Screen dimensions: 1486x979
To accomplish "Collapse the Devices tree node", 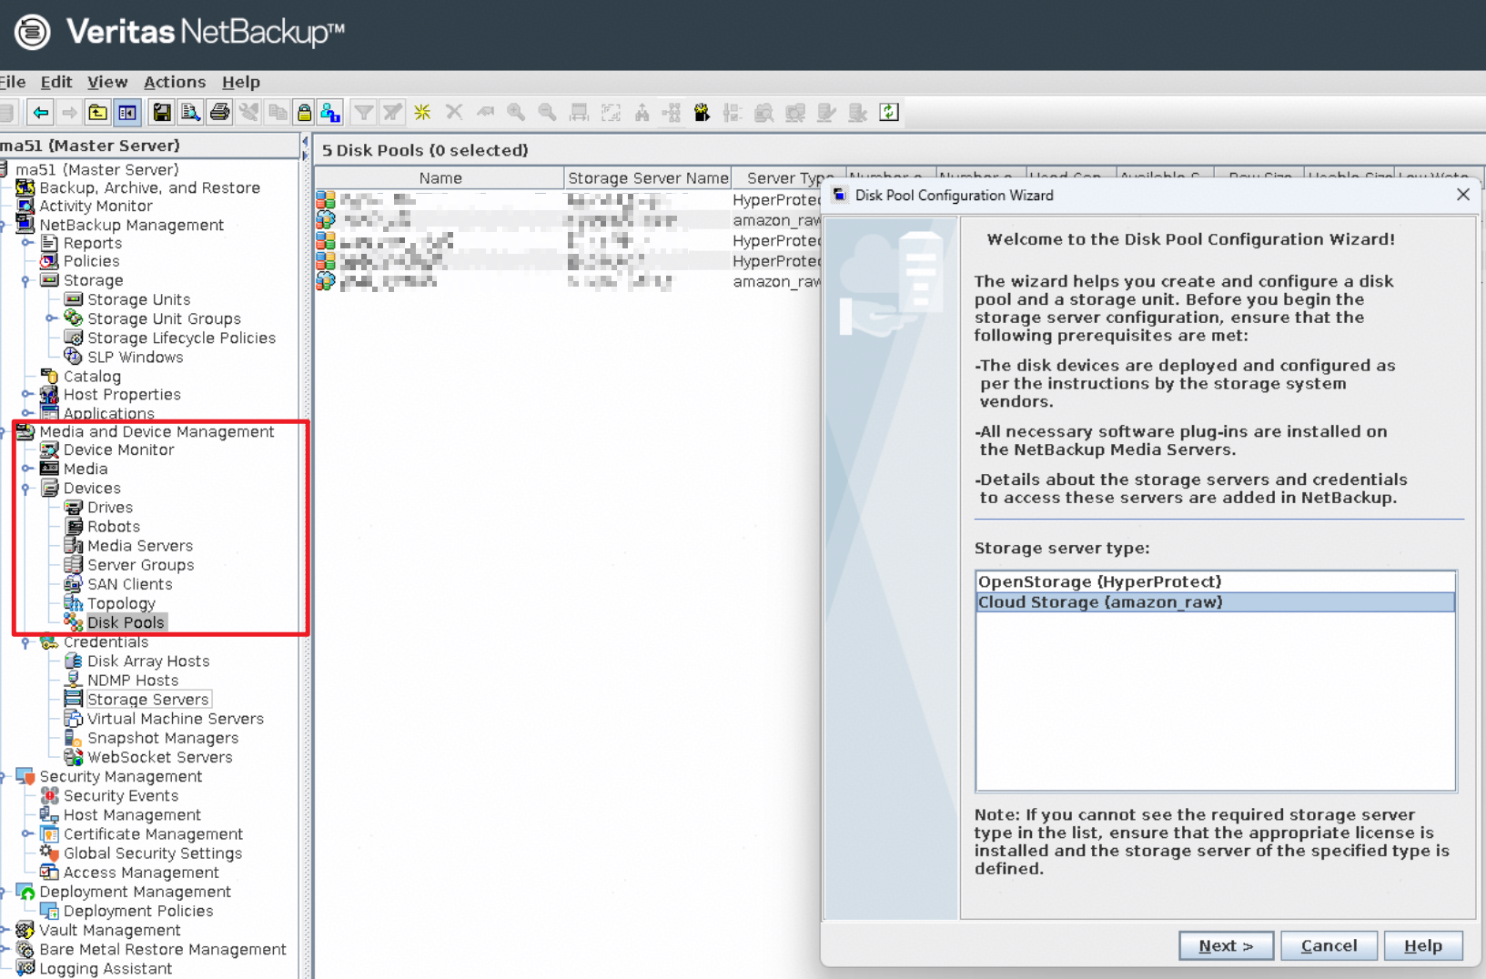I will coord(26,489).
